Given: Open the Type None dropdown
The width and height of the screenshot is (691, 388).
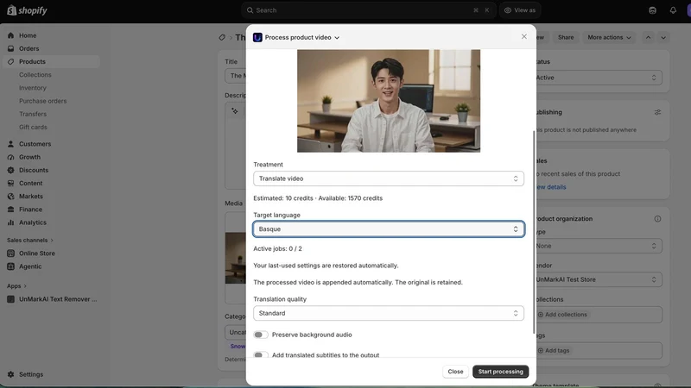Looking at the screenshot, I should 599,246.
